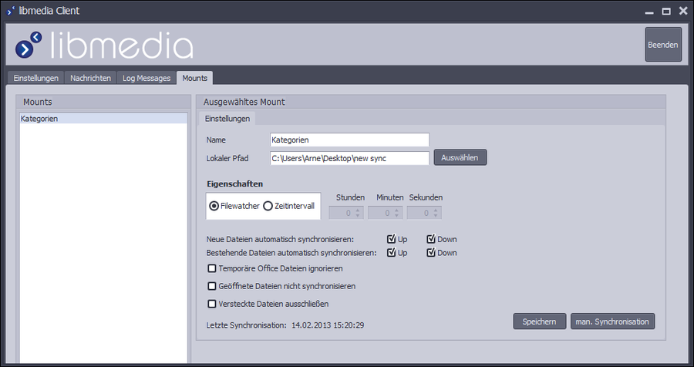694x367 pixels.
Task: Select the Filewatcher radio button
Action: 214,206
